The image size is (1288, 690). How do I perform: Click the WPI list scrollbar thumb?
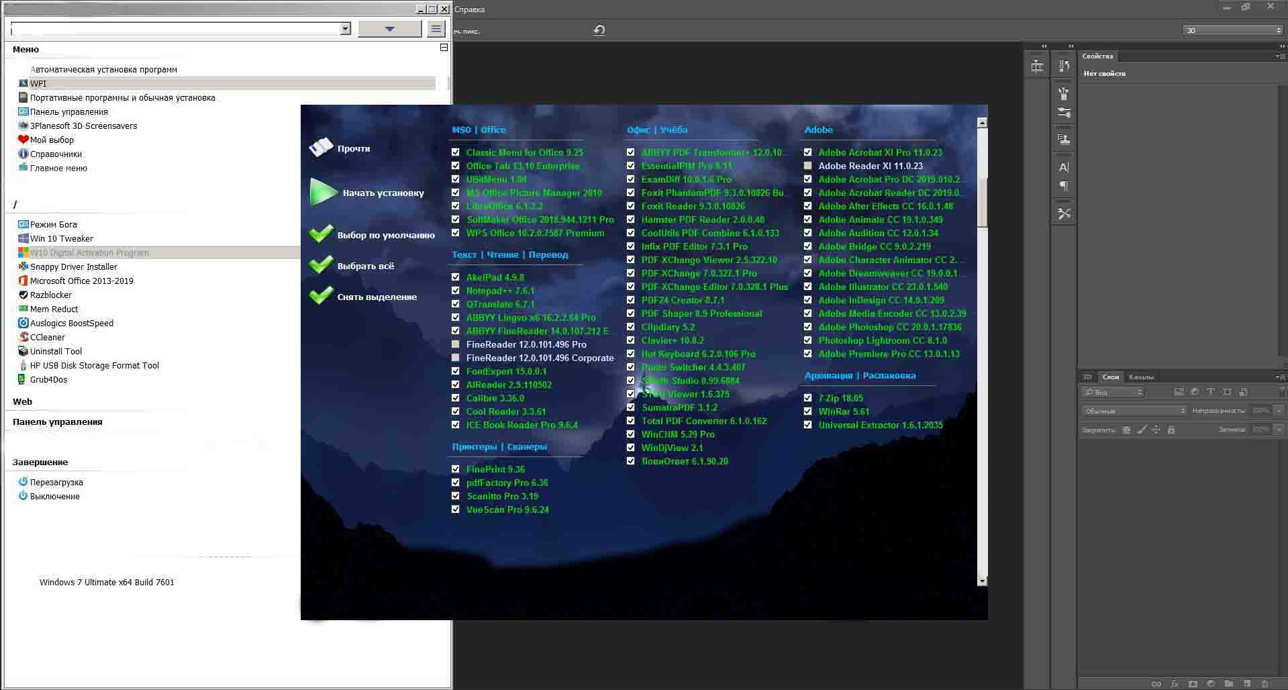(982, 203)
